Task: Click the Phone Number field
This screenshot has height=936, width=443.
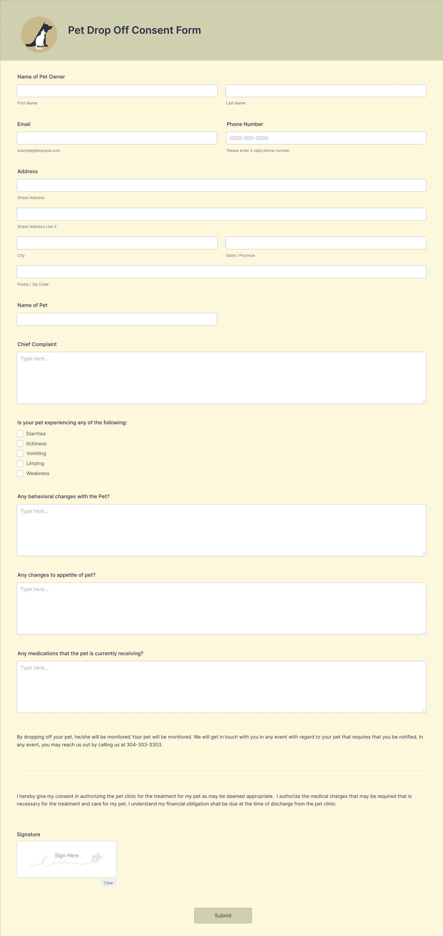Action: [326, 138]
